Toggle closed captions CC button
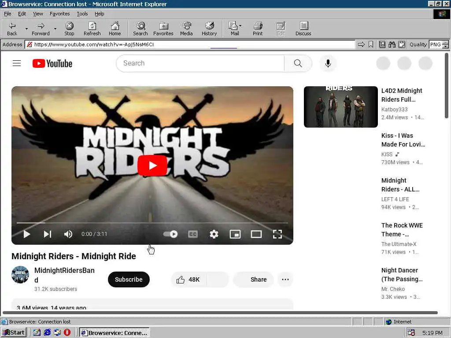The width and height of the screenshot is (451, 338). 193,234
